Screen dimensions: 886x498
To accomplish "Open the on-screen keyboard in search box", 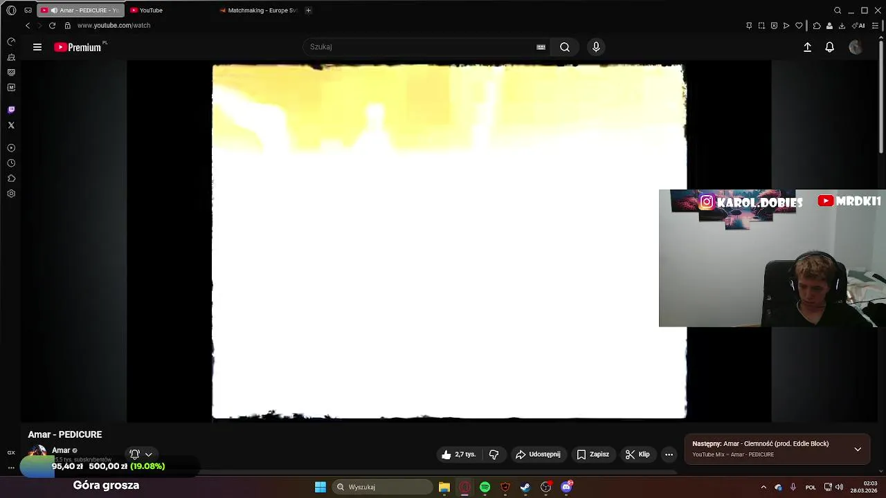I will click(541, 47).
